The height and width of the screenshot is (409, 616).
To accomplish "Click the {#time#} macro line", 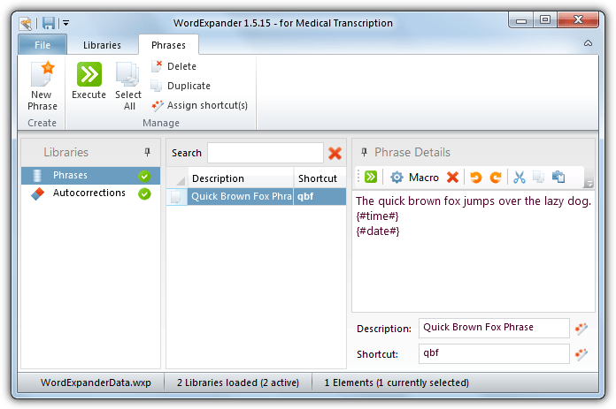I will point(377,216).
